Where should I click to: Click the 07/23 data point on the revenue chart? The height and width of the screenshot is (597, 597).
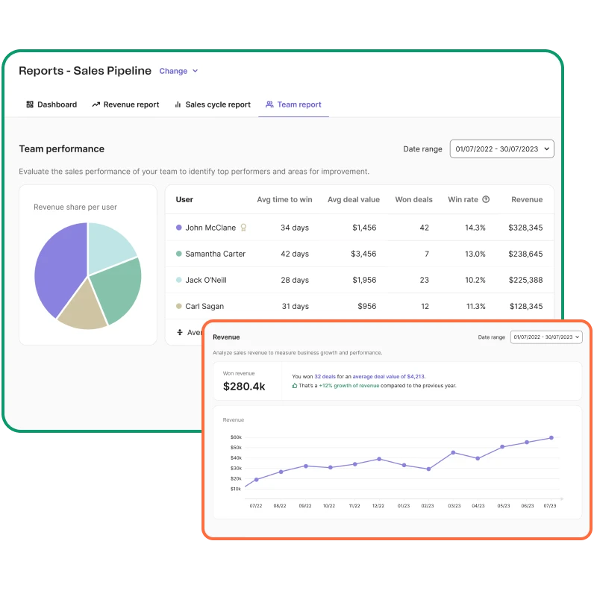coord(551,438)
